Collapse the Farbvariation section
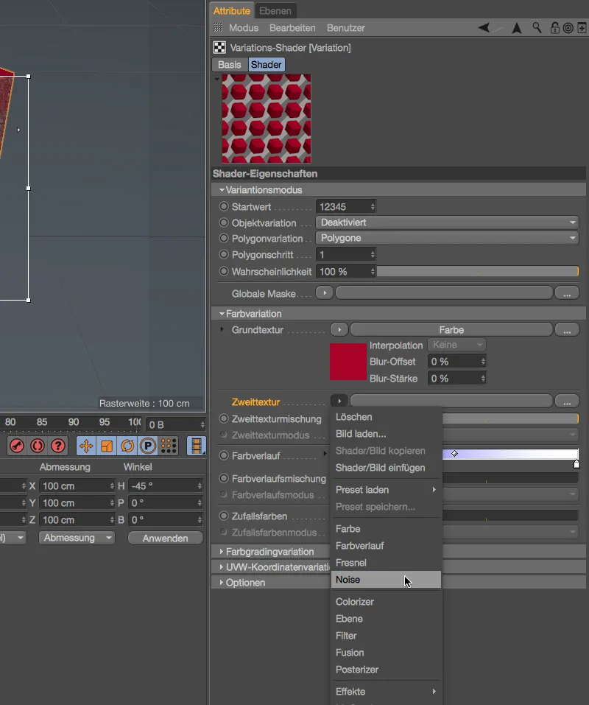 tap(222, 313)
